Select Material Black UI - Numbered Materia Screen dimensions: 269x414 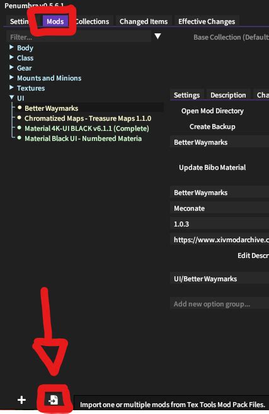tap(83, 138)
